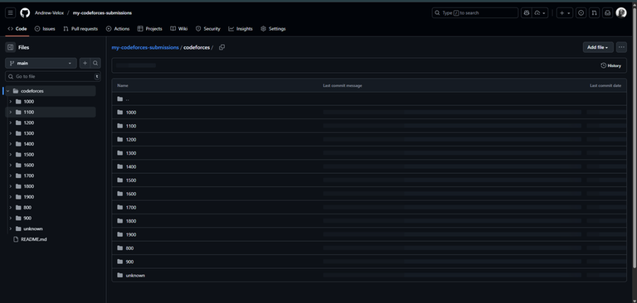
Task: Expand 1200 folder chevron in sidebar tree
Action: [11, 123]
